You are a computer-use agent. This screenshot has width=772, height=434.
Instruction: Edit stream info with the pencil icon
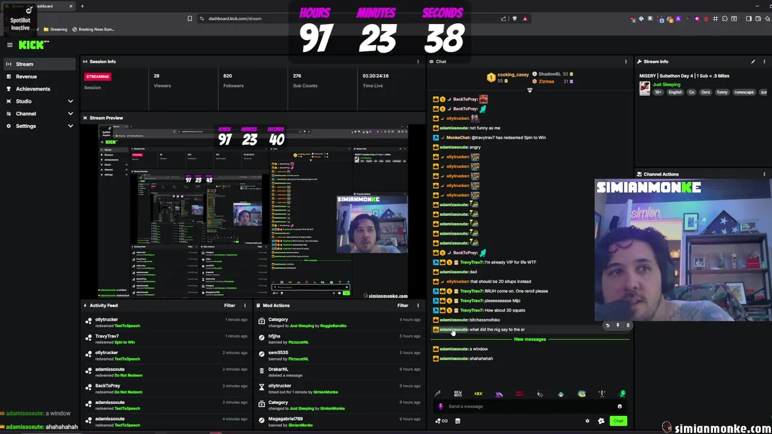click(753, 61)
